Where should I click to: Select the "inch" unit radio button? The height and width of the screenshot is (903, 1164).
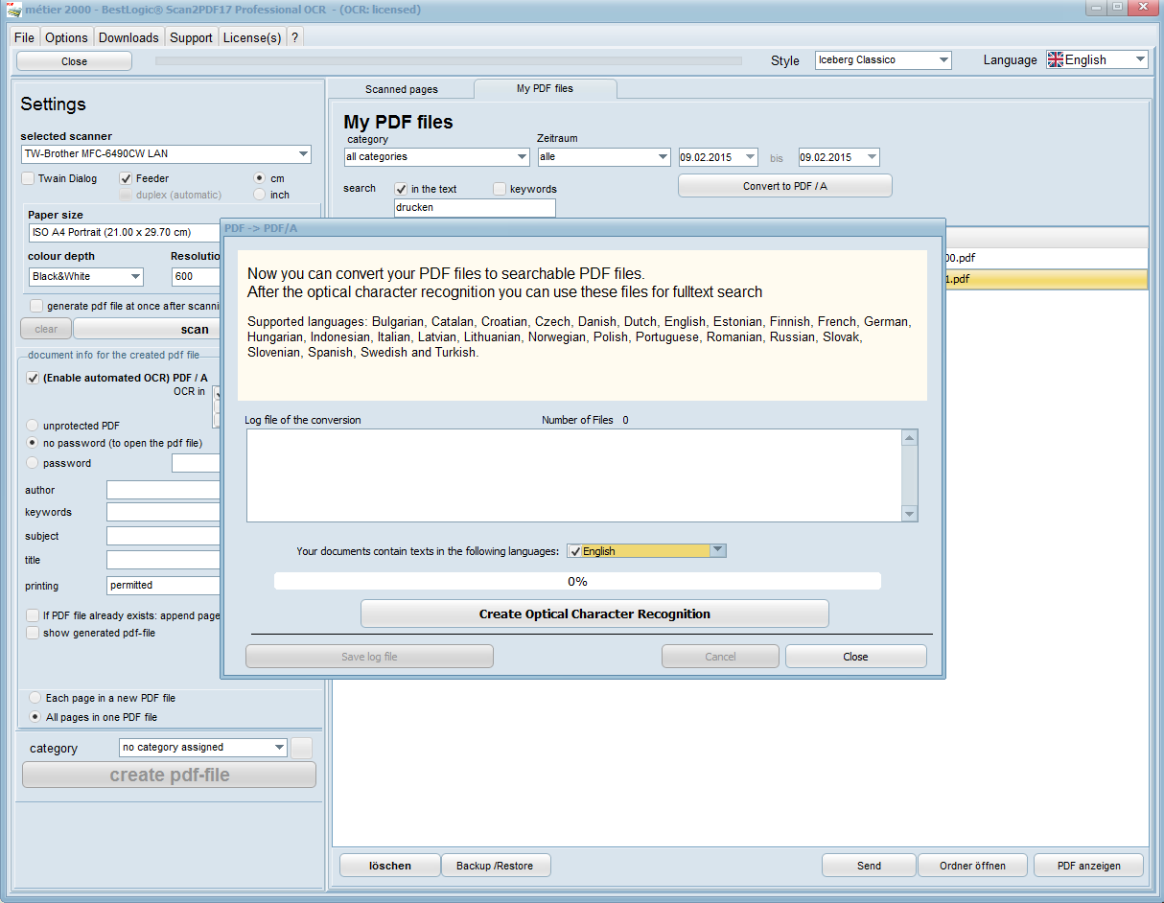(259, 195)
